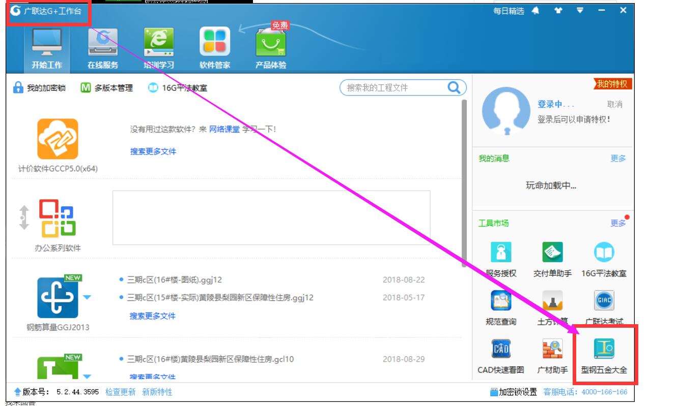Viewport: 677px width, 406px height.
Task: Open the 规范查询 tool
Action: (x=501, y=307)
